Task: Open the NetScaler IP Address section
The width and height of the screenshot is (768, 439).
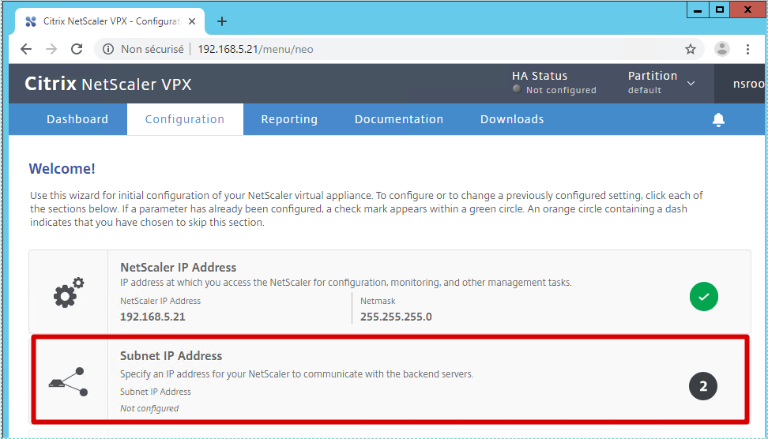Action: [390, 291]
